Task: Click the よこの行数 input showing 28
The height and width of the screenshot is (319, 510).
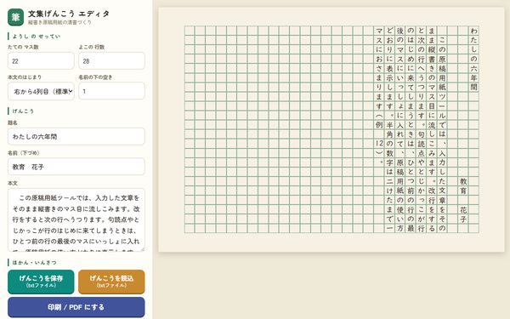Action: tap(111, 61)
